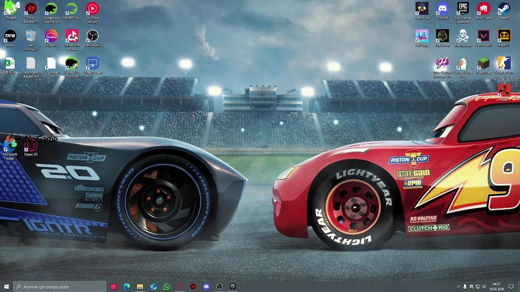Click Show Desktop strip at taskbar end
Screen dimensions: 520x292
pyautogui.click(x=519, y=287)
